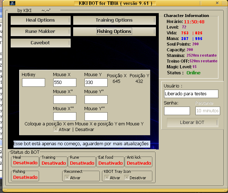
Task: Click the Usuário field with Liberado para testes
Action: click(x=191, y=94)
